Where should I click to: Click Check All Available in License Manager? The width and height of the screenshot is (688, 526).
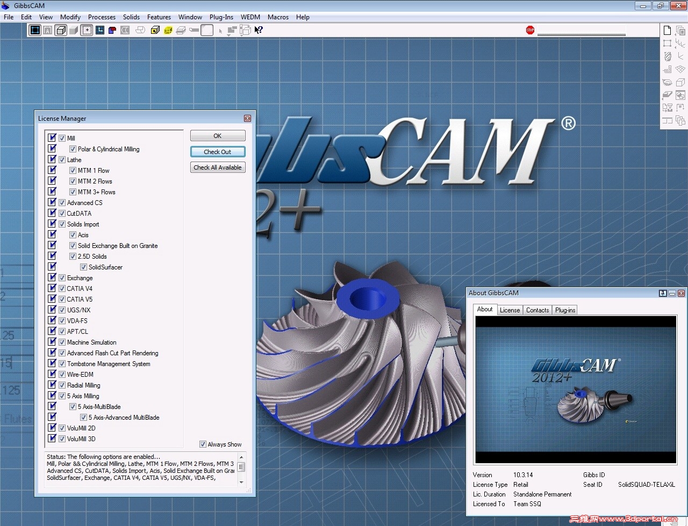(218, 167)
